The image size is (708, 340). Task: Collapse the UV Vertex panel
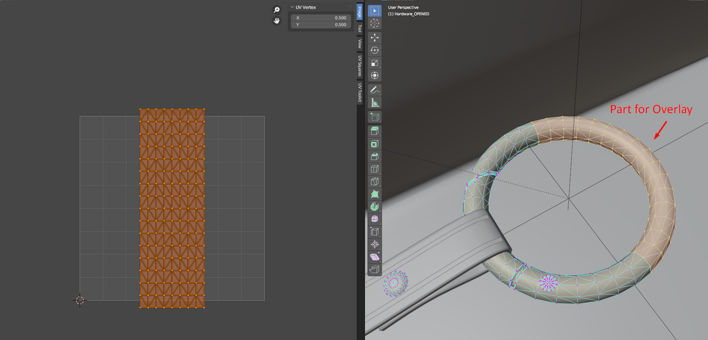coord(291,7)
